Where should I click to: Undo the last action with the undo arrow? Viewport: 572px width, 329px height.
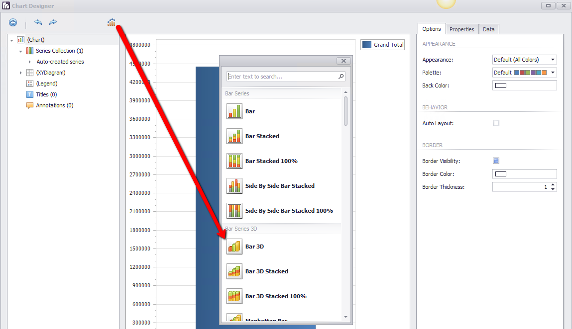[38, 22]
